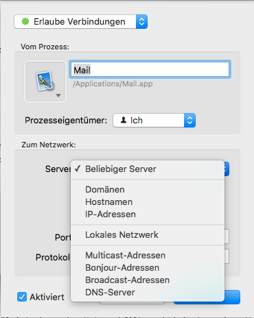This screenshot has width=254, height=318.
Task: Click the green status dot in Erlaube Verbindungen
Action: pos(25,21)
